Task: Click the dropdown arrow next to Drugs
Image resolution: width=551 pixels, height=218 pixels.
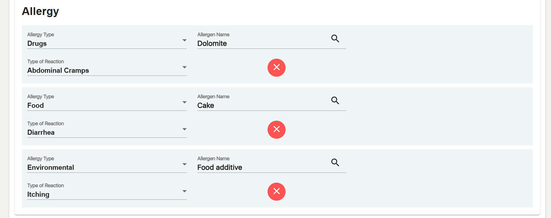Action: tap(185, 40)
